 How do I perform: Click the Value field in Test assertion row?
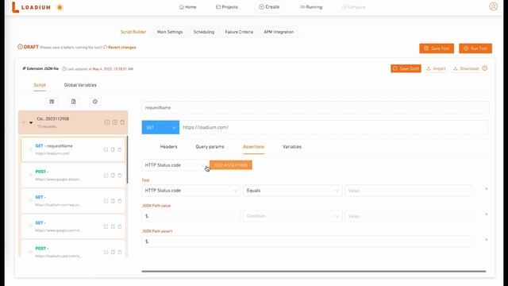coord(409,191)
